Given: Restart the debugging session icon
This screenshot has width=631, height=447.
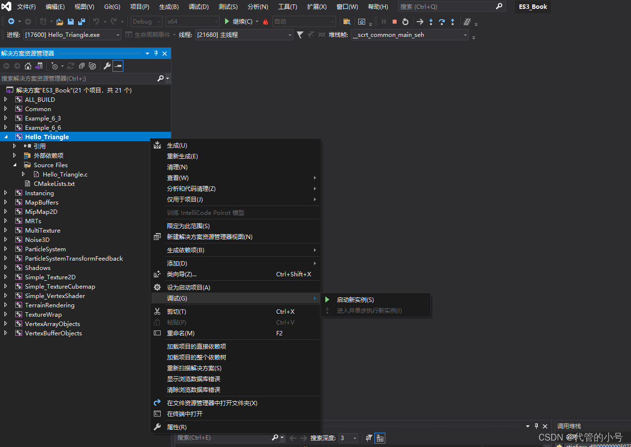Looking at the screenshot, I should pyautogui.click(x=405, y=22).
